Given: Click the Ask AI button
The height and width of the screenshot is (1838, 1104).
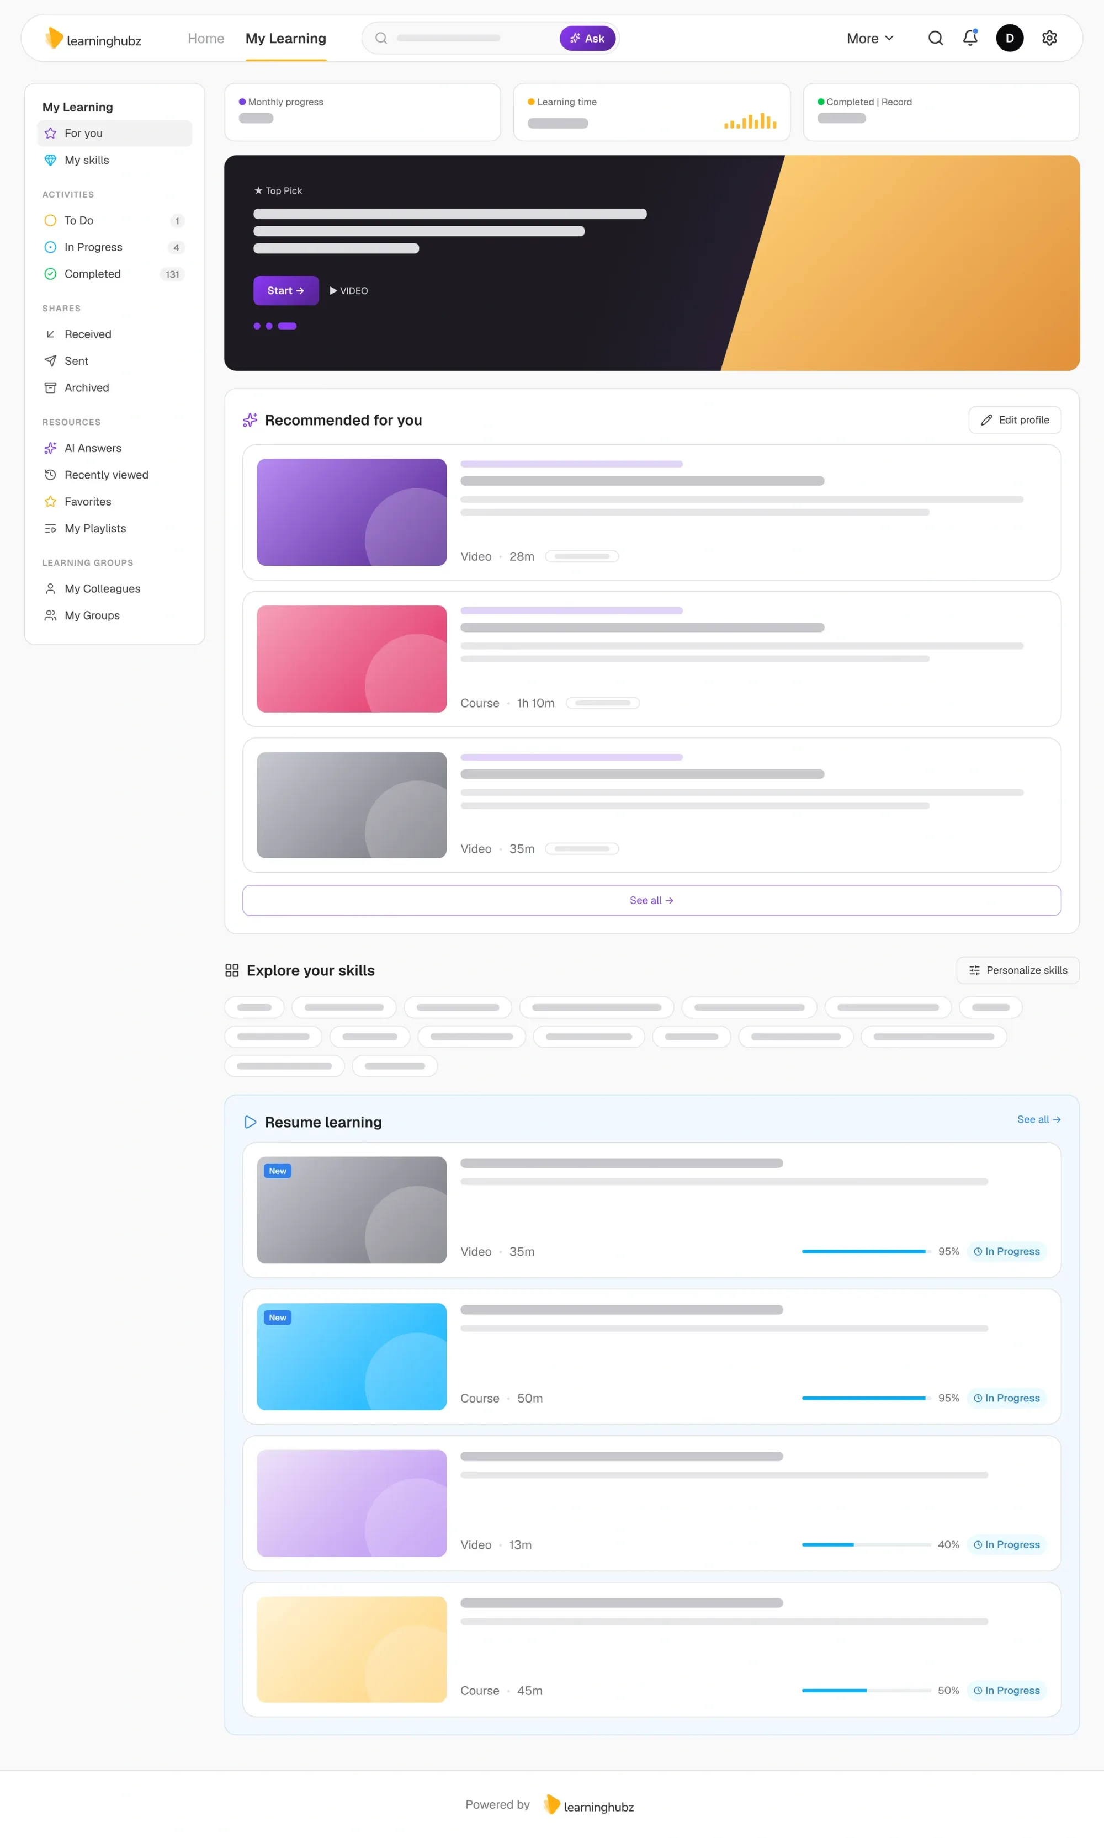Looking at the screenshot, I should [x=587, y=38].
